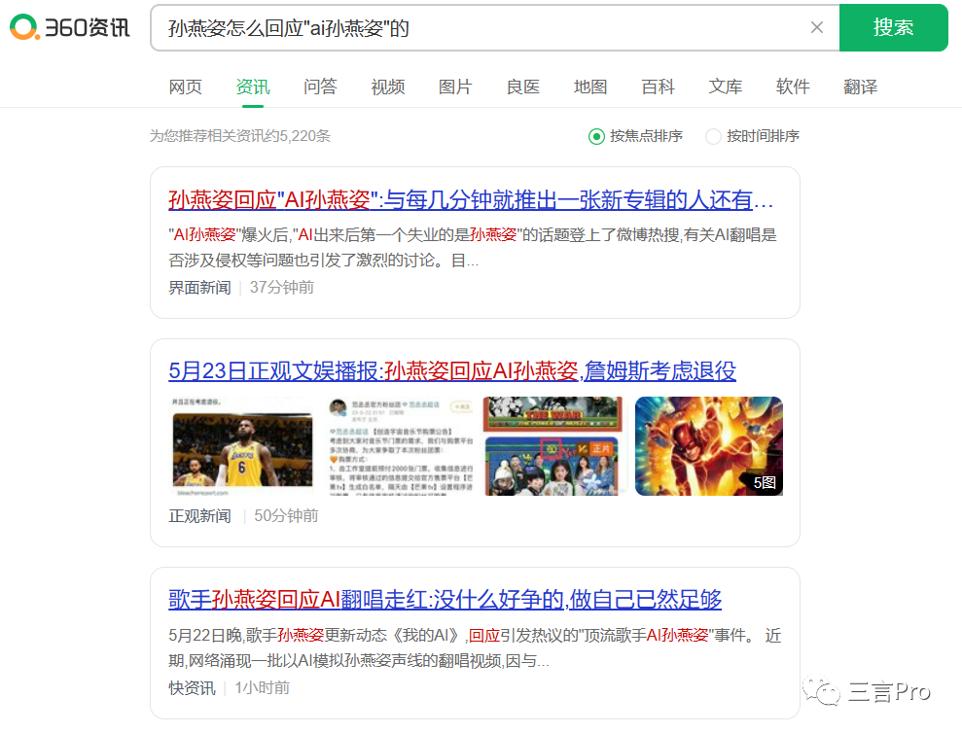Click the 界面新闻 source label

[x=200, y=288]
